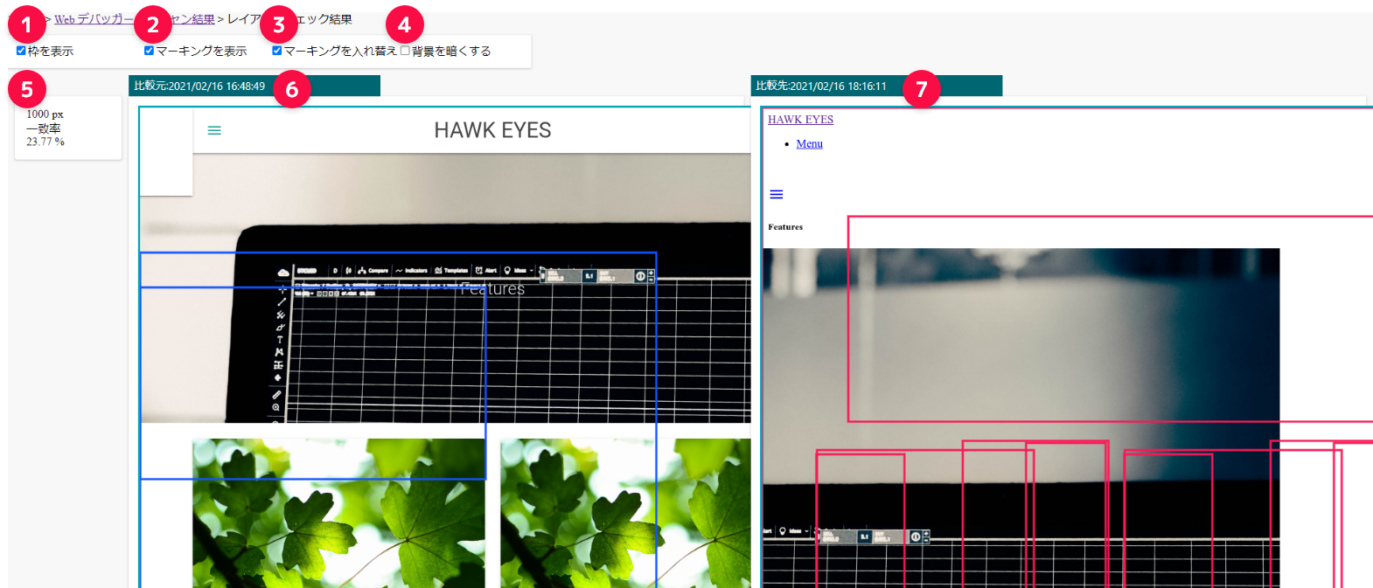Viewport: 1373px width, 588px height.
Task: Click the purple HAWK EYES link in comparison target
Action: [800, 120]
